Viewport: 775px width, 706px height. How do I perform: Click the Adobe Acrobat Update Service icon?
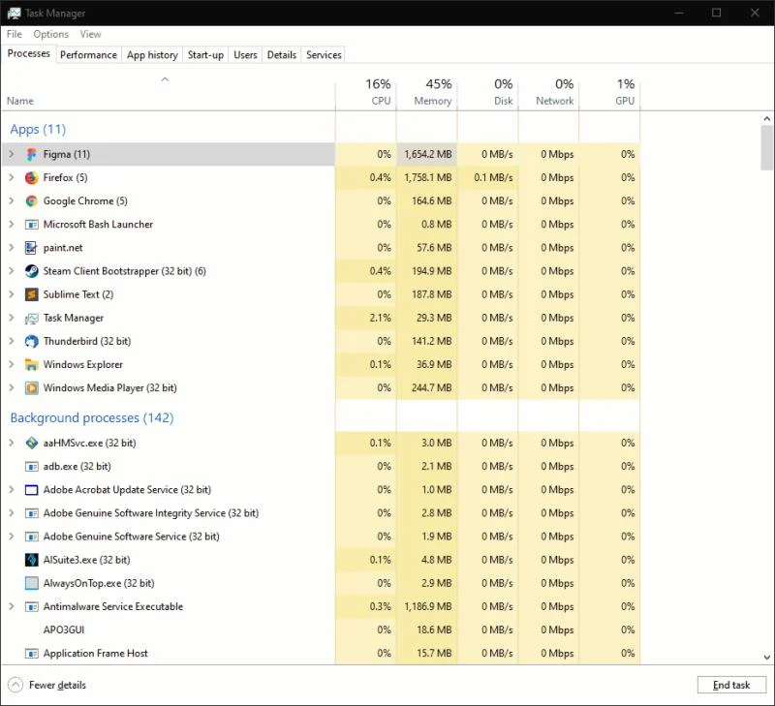click(x=32, y=490)
